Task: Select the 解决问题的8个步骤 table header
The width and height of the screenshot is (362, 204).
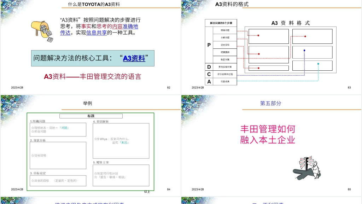Action: [x=221, y=23]
